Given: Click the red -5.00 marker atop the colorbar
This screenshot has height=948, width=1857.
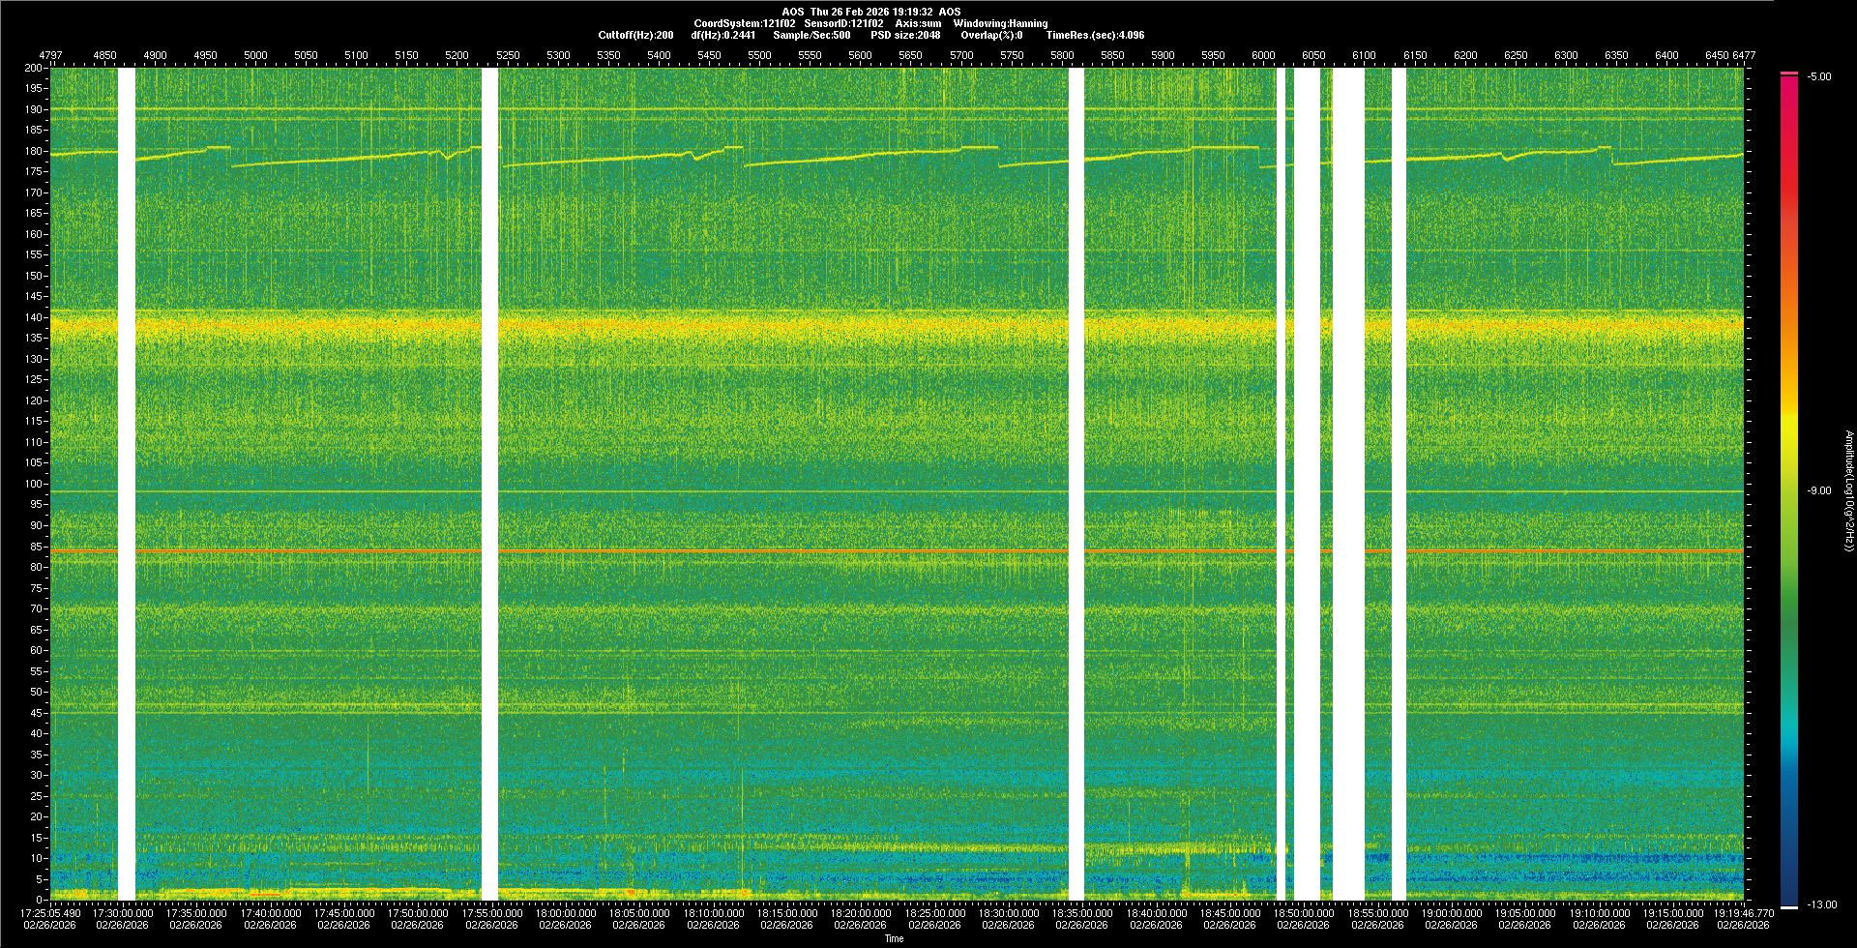Looking at the screenshot, I should [1789, 74].
